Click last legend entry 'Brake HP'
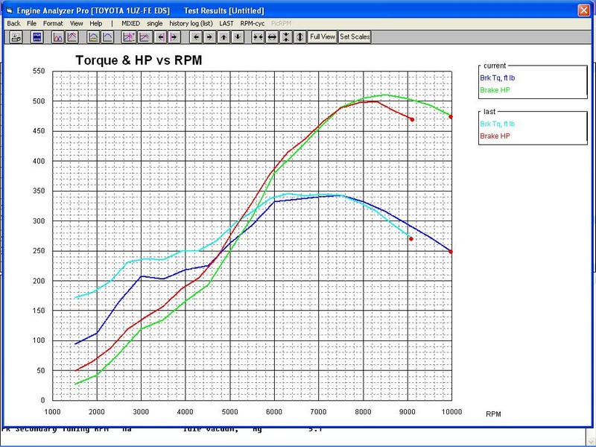 (495, 136)
